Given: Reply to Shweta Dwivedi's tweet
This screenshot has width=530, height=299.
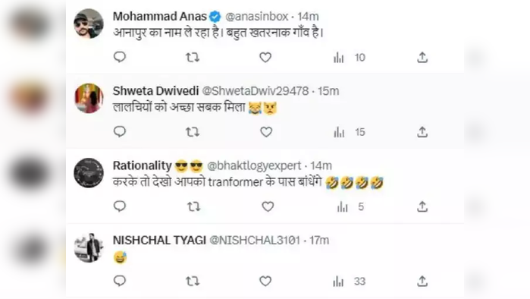Looking at the screenshot, I should click(x=120, y=131).
